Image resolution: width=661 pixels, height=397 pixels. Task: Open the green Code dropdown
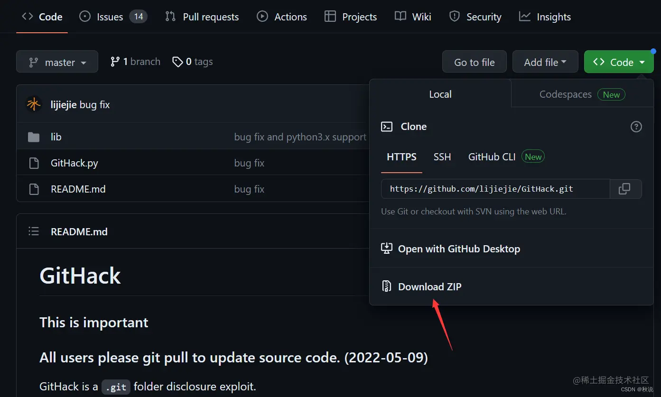pos(619,62)
